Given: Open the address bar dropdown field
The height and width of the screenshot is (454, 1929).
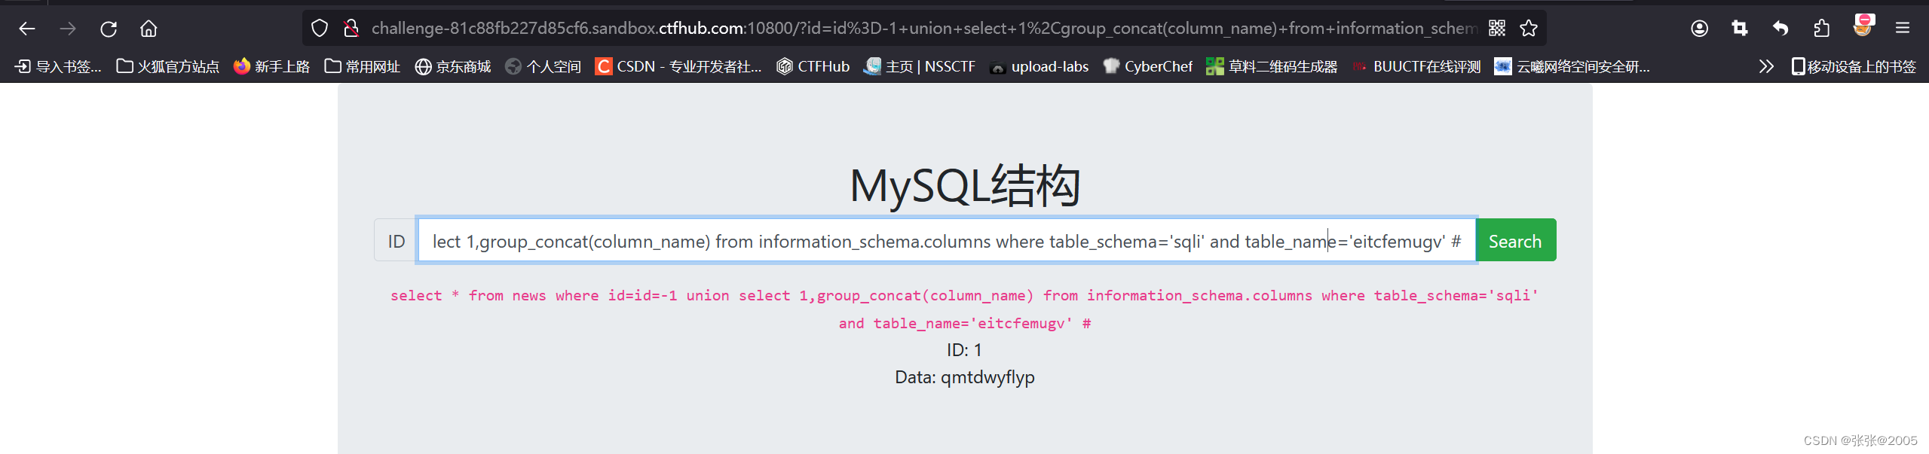Looking at the screenshot, I should (x=905, y=27).
